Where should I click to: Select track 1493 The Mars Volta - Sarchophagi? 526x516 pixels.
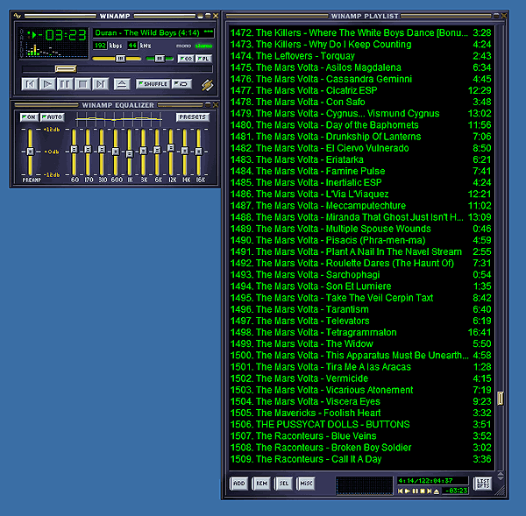(361, 274)
